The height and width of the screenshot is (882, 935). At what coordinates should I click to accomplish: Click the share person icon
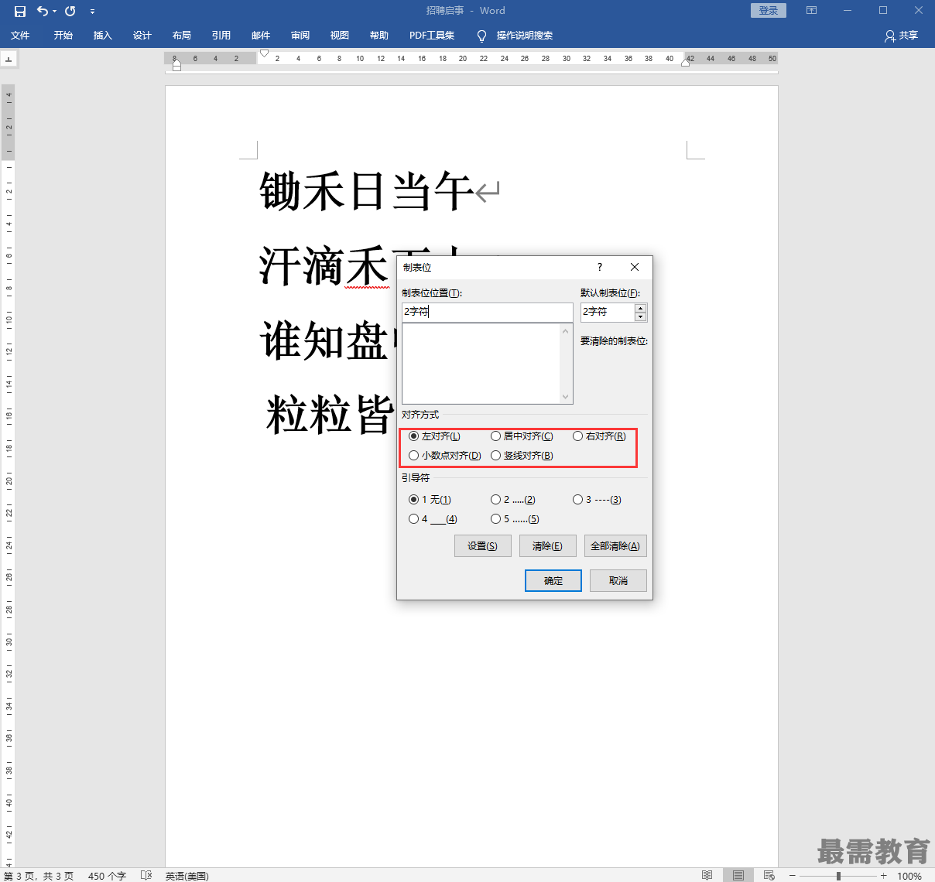pos(889,36)
